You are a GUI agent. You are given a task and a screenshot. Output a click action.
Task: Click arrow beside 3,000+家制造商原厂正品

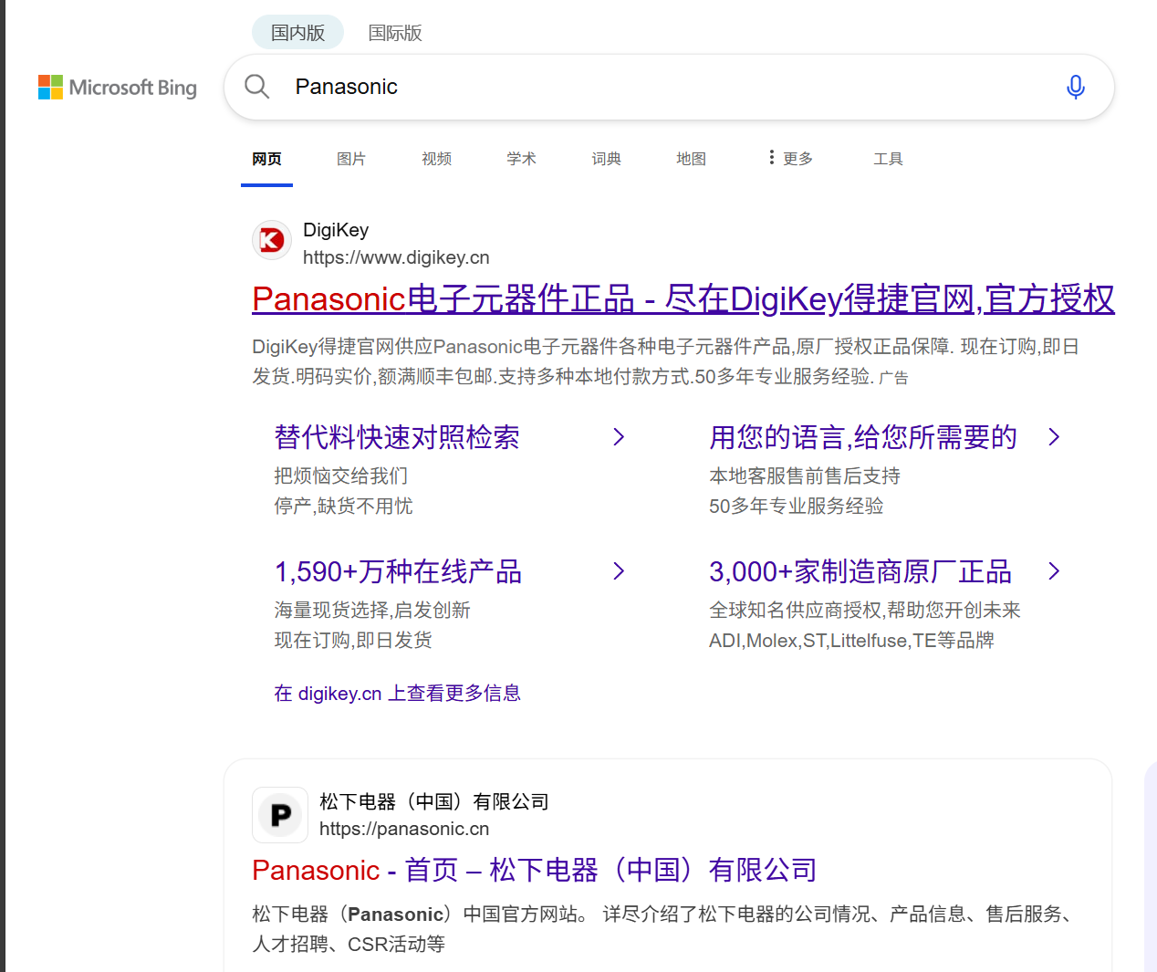1054,571
